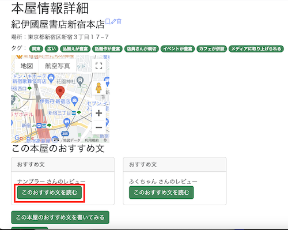Select the 関東 tag
The height and width of the screenshot is (230, 288).
pyautogui.click(x=36, y=49)
